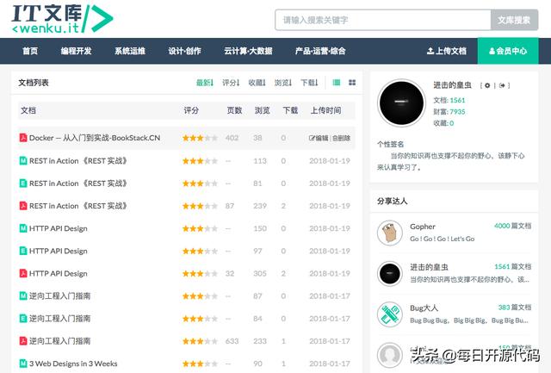Click MOBI icon of 逆向工程入门指南 row

[23, 296]
